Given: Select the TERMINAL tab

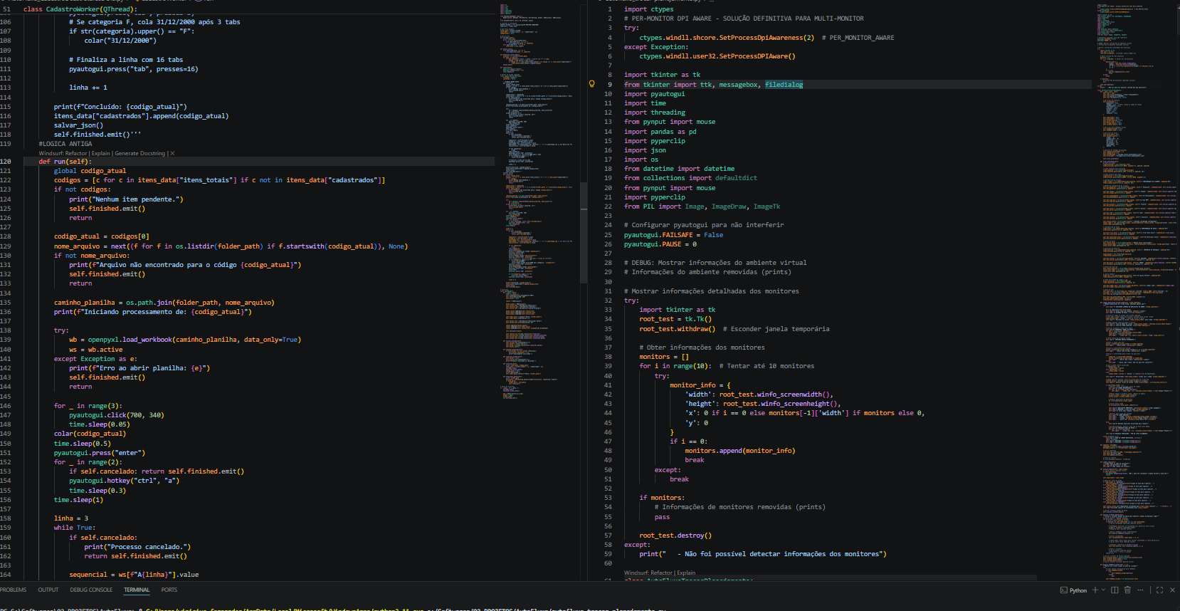Looking at the screenshot, I should [137, 590].
